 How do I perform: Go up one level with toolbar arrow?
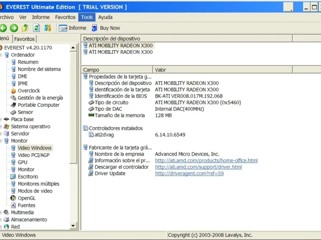(25, 28)
